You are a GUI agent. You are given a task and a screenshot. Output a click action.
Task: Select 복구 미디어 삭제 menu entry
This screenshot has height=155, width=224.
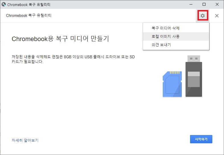pyautogui.click(x=176, y=28)
